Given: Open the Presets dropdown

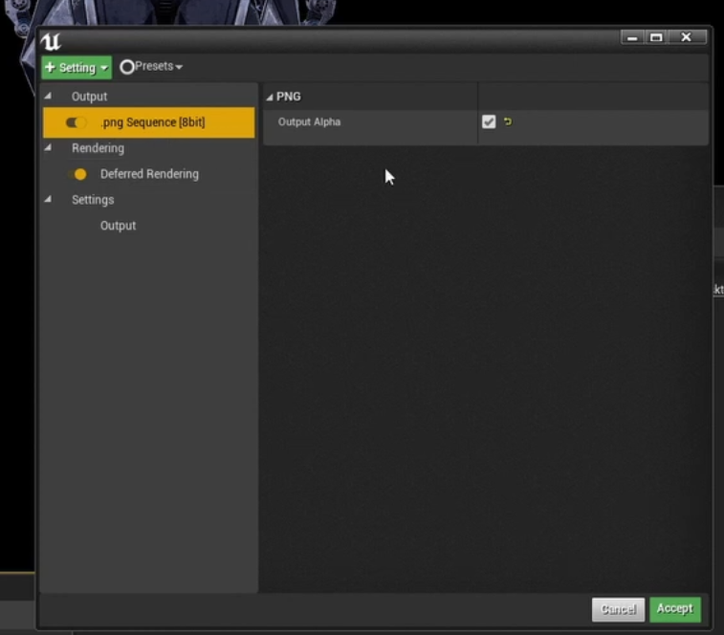Looking at the screenshot, I should [151, 67].
